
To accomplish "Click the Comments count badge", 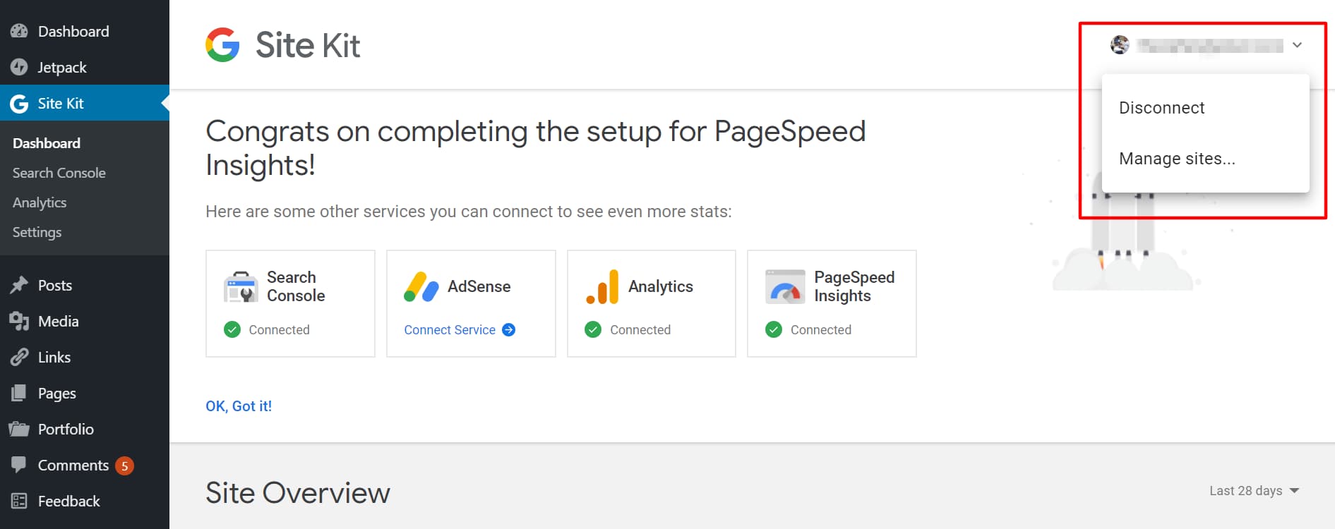I will click(x=124, y=466).
